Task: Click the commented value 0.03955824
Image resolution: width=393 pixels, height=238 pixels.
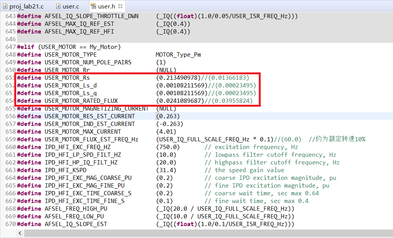Action: point(232,101)
